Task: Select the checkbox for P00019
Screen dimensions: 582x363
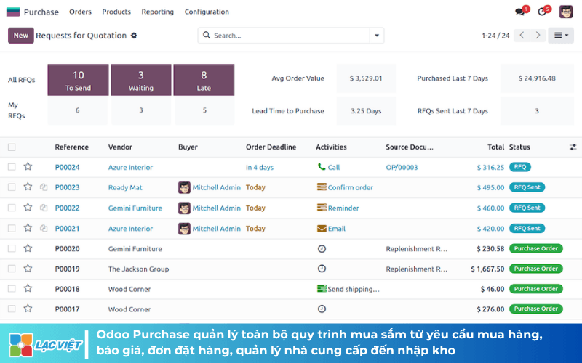Action: coord(12,269)
